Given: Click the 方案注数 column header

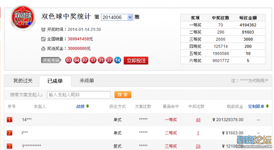Looking at the screenshot, I should click(143, 106).
